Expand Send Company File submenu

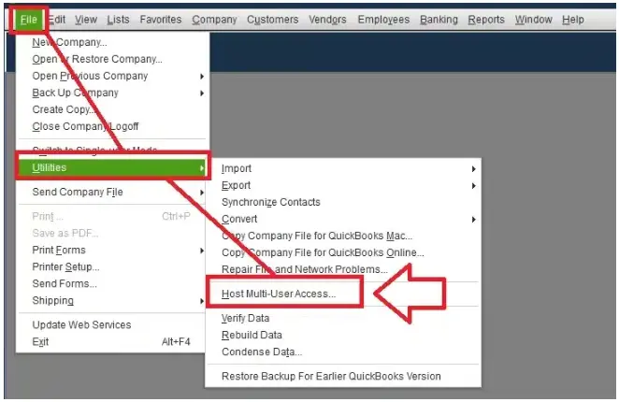coord(112,192)
